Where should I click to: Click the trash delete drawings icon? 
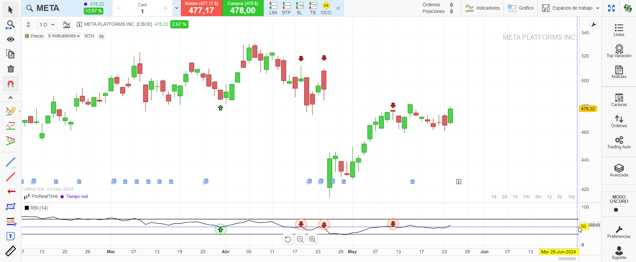[11, 69]
